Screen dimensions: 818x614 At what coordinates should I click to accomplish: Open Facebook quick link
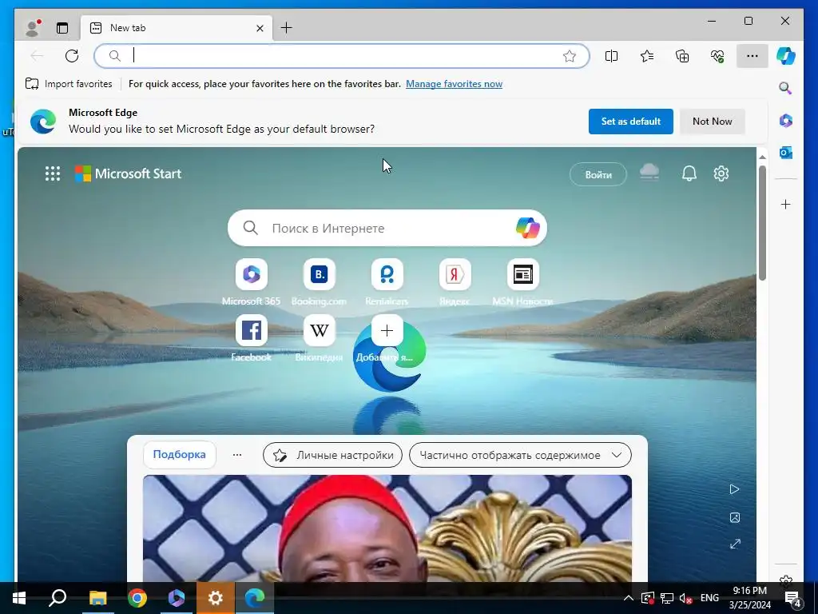[x=252, y=338]
